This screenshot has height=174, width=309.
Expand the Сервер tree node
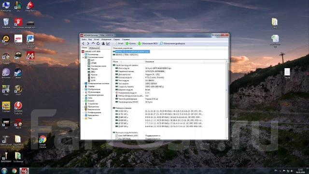[x=83, y=87]
